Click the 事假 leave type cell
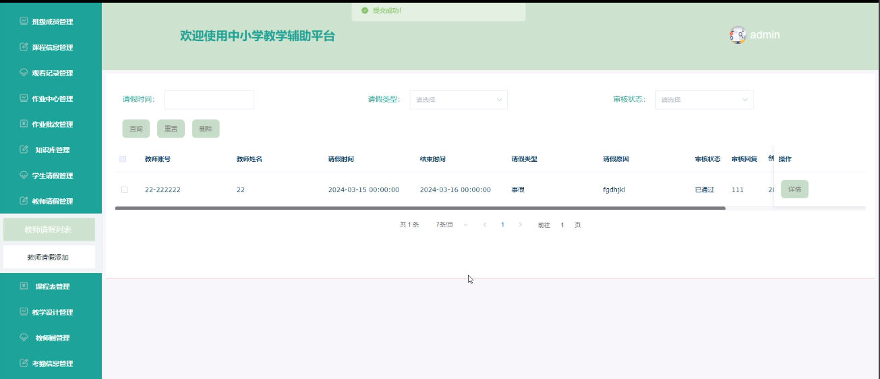This screenshot has height=379, width=880. click(x=518, y=189)
